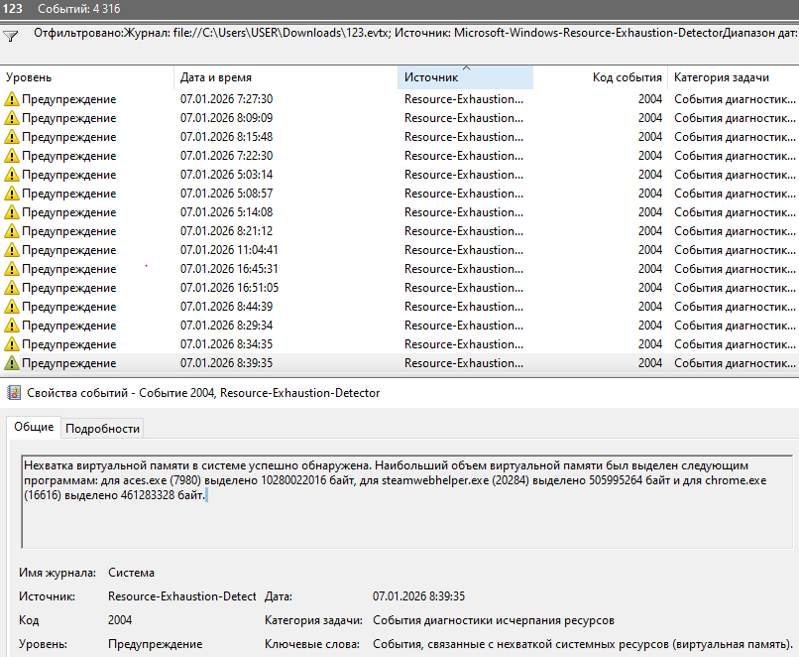The width and height of the screenshot is (799, 657).
Task: Click the warning icon of the 8:09:09 event
Action: click(x=11, y=118)
